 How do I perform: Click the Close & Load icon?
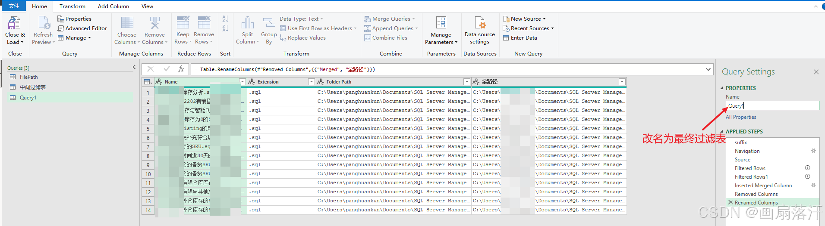pos(15,23)
